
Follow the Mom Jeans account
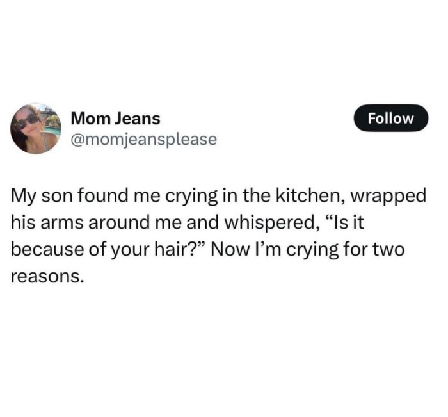tap(390, 118)
